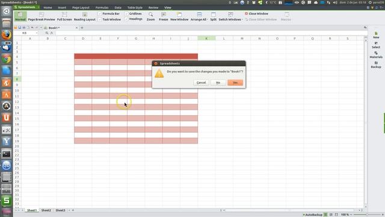The height and width of the screenshot is (217, 385).
Task: Select the Normal view icon
Action: coord(20,16)
